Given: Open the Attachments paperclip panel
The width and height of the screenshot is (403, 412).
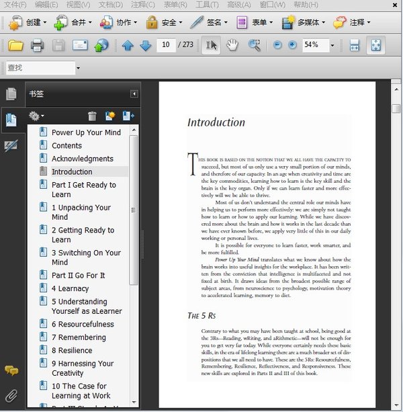Looking at the screenshot, I should (x=11, y=395).
